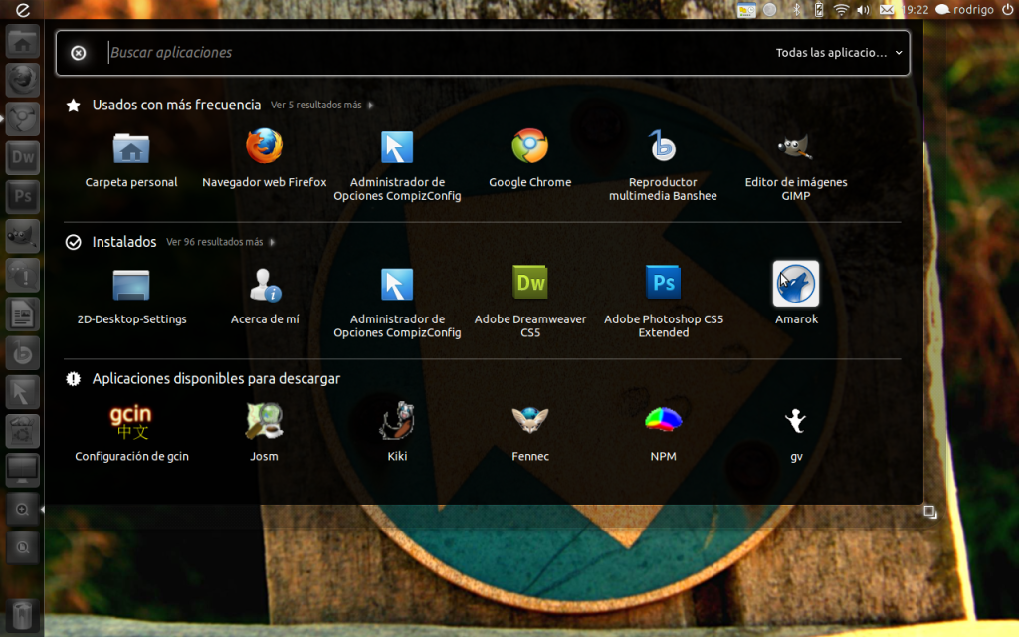Open Reproductor multimedia Banshee

(x=663, y=166)
